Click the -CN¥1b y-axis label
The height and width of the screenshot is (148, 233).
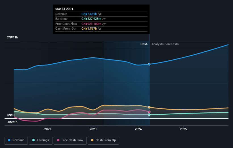12,122
